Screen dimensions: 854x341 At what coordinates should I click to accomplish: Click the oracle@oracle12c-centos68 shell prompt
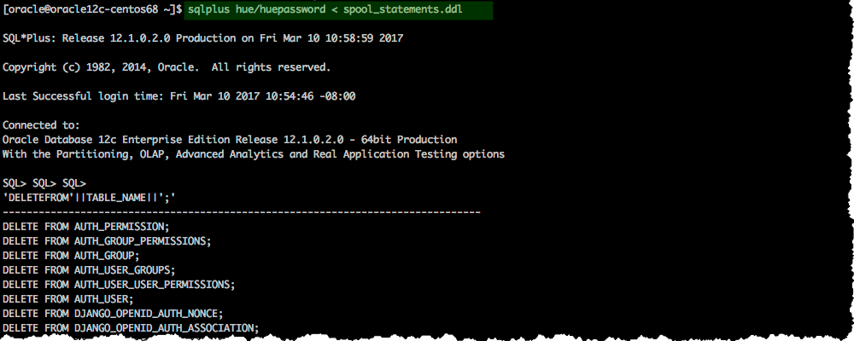tap(92, 9)
